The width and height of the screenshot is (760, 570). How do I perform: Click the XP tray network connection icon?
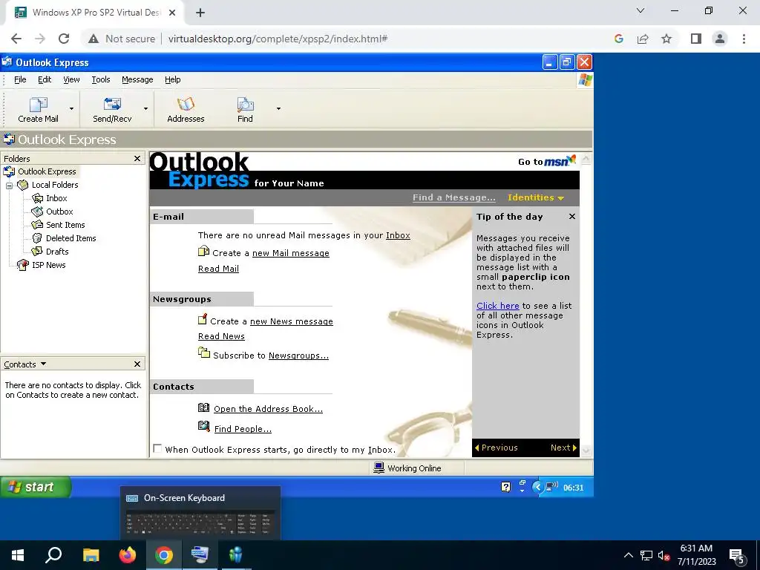[551, 487]
